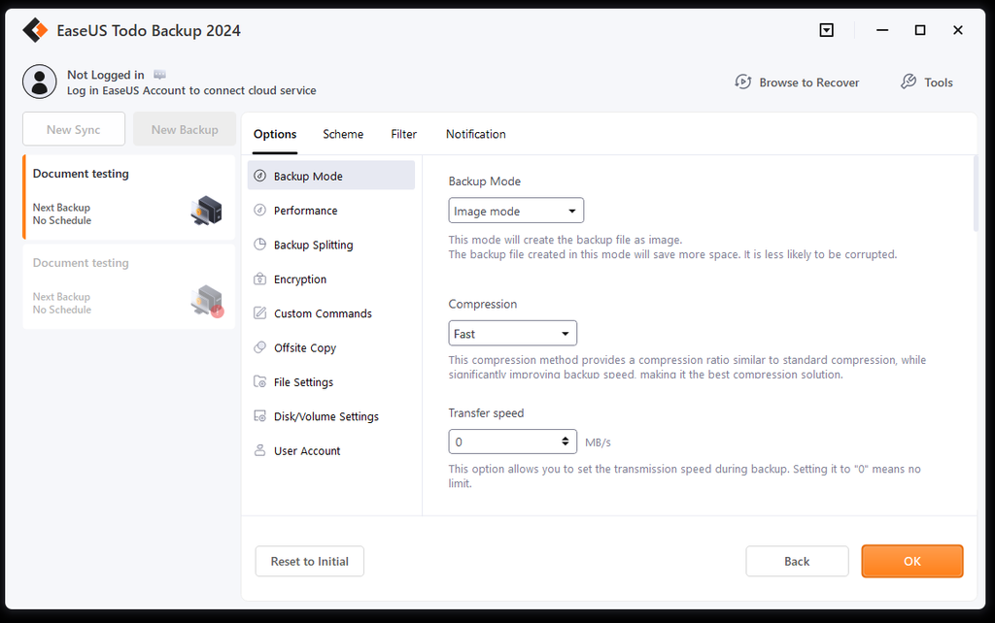Switch to the Notification tab
The height and width of the screenshot is (623, 995).
click(x=475, y=134)
